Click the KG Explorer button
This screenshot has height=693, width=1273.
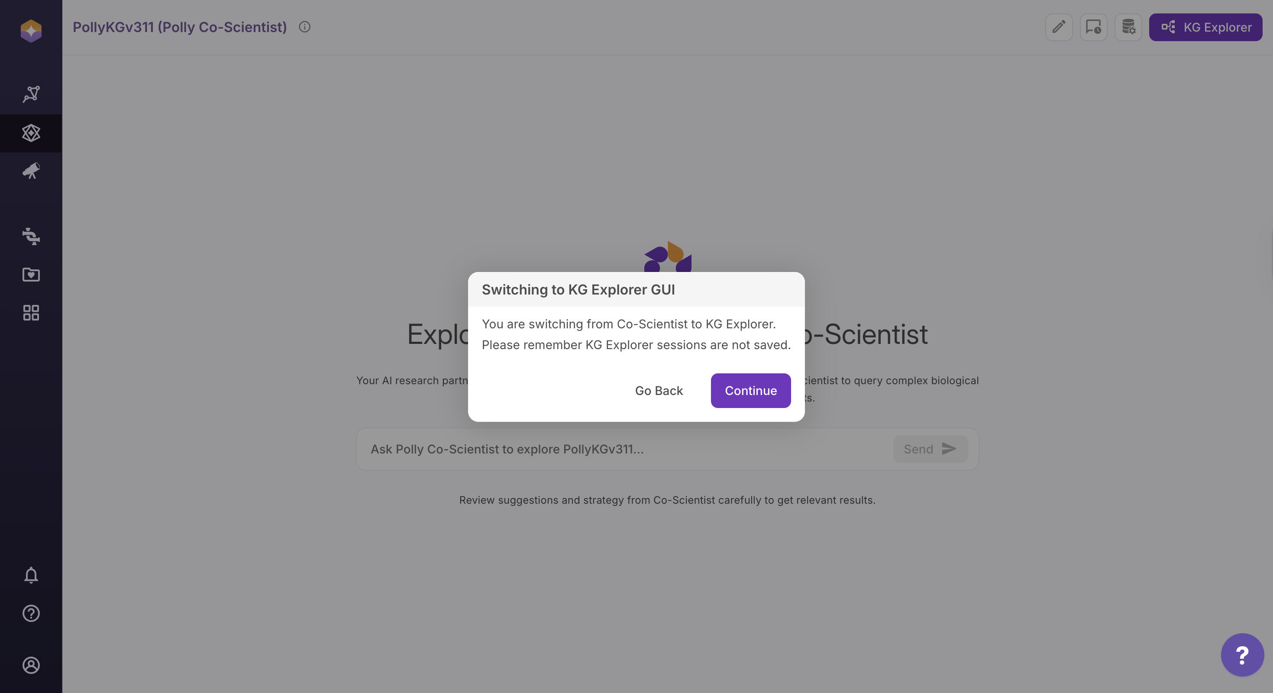1205,27
